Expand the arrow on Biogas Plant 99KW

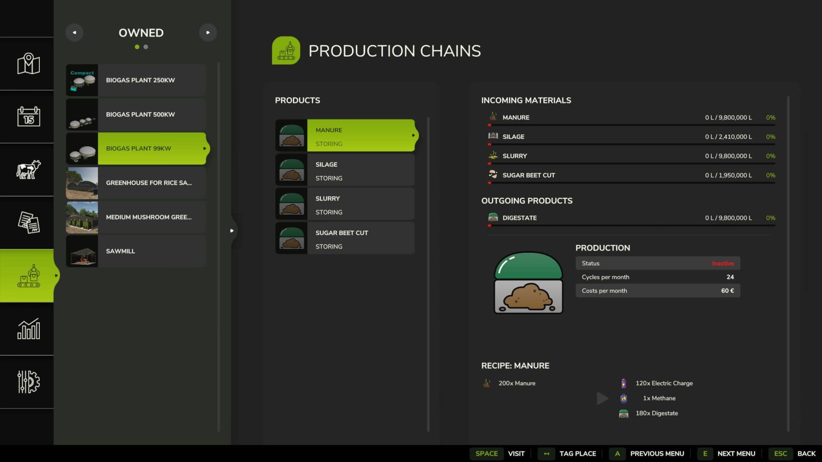click(x=205, y=148)
